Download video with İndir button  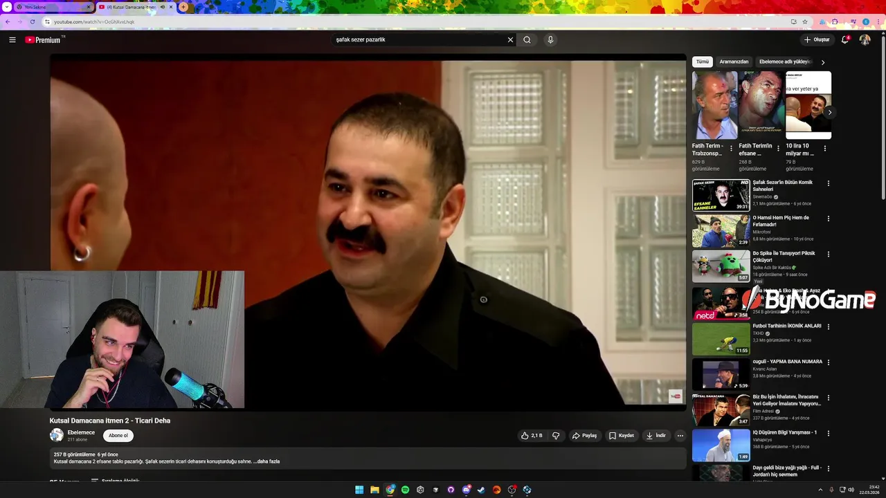click(x=656, y=436)
